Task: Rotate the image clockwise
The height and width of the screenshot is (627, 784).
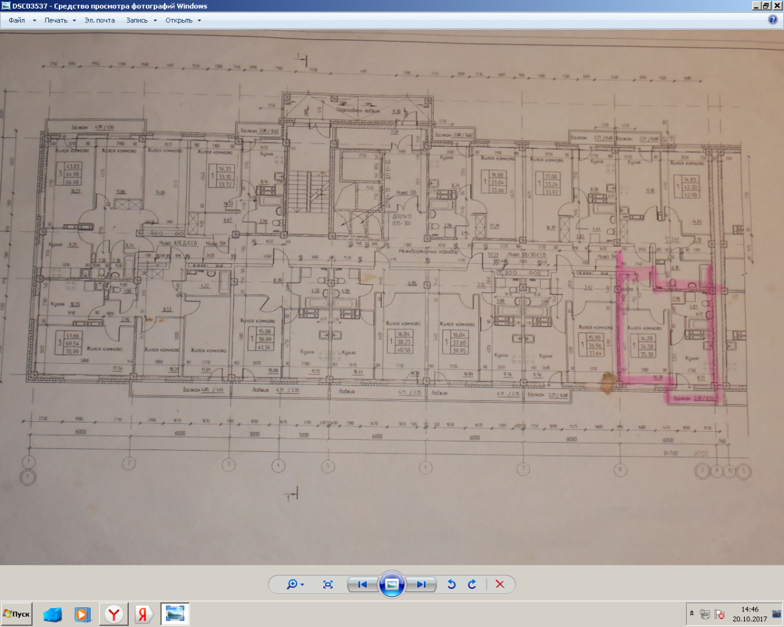Action: coord(472,585)
